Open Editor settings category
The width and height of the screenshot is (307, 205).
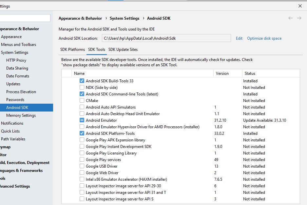point(3,154)
